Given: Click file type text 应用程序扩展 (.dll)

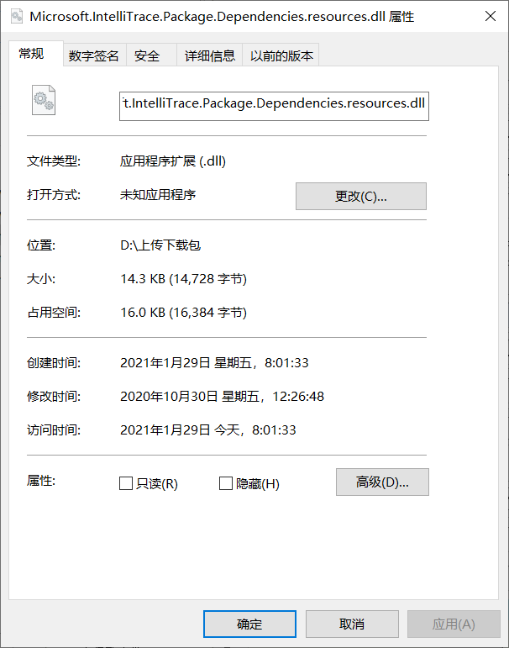Looking at the screenshot, I should (x=173, y=161).
